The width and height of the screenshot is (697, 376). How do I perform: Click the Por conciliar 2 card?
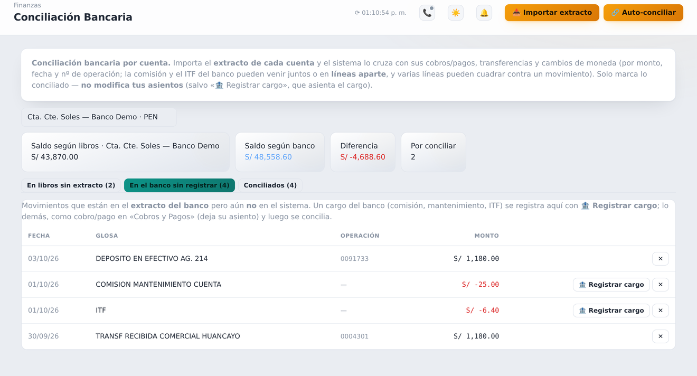(434, 152)
